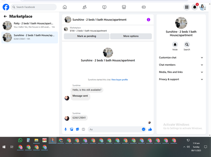The image size is (211, 157).
Task: Search in conversation magnifier icon
Action: (187, 45)
